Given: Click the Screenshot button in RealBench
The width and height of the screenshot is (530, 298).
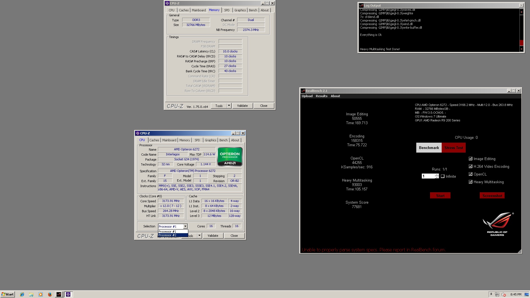Looking at the screenshot, I should click(x=492, y=196).
